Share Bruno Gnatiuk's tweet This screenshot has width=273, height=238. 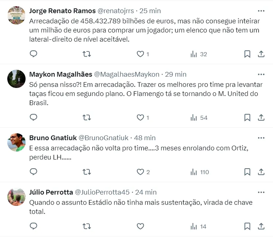click(261, 172)
